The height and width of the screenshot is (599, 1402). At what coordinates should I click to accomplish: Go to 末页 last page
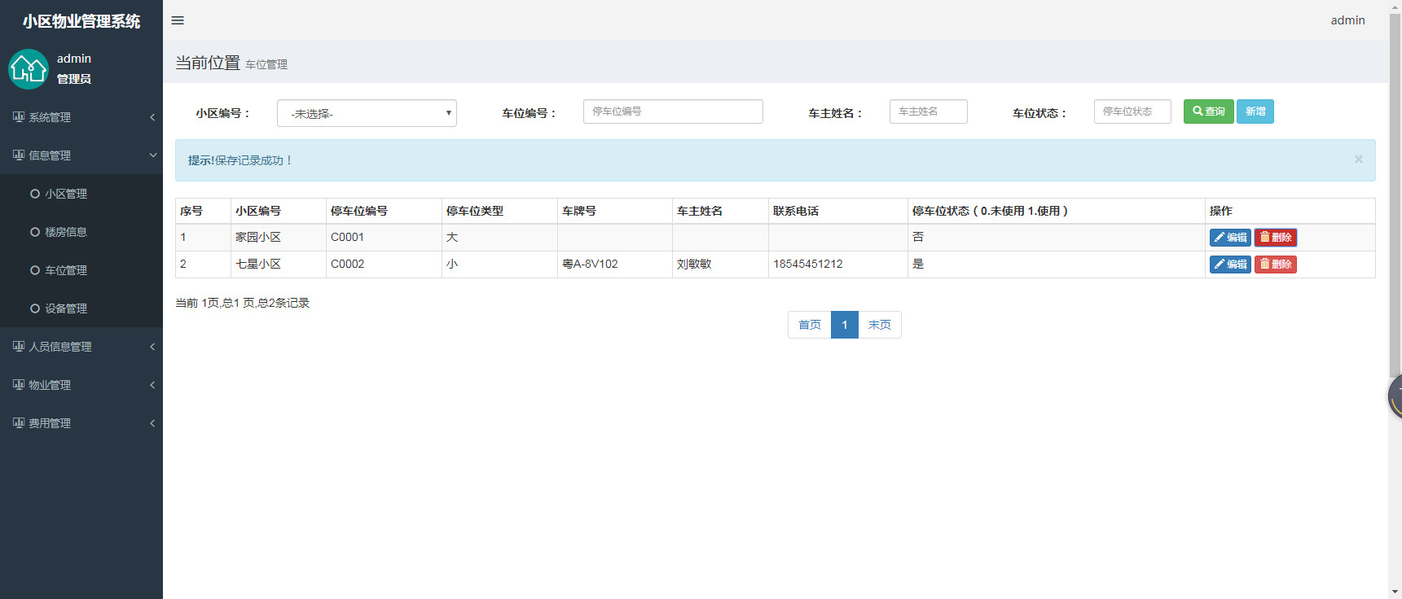[880, 325]
